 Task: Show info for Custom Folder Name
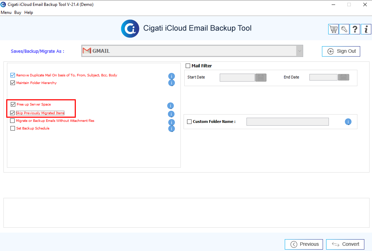(x=348, y=122)
